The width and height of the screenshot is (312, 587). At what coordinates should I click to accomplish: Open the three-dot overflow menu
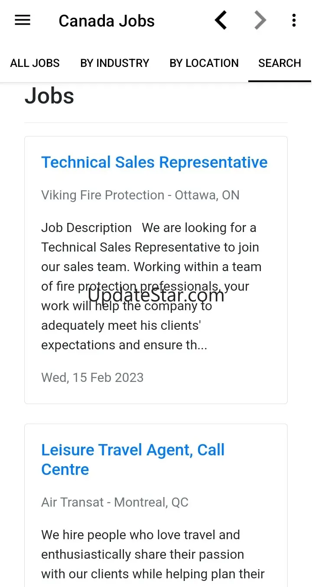coord(294,20)
